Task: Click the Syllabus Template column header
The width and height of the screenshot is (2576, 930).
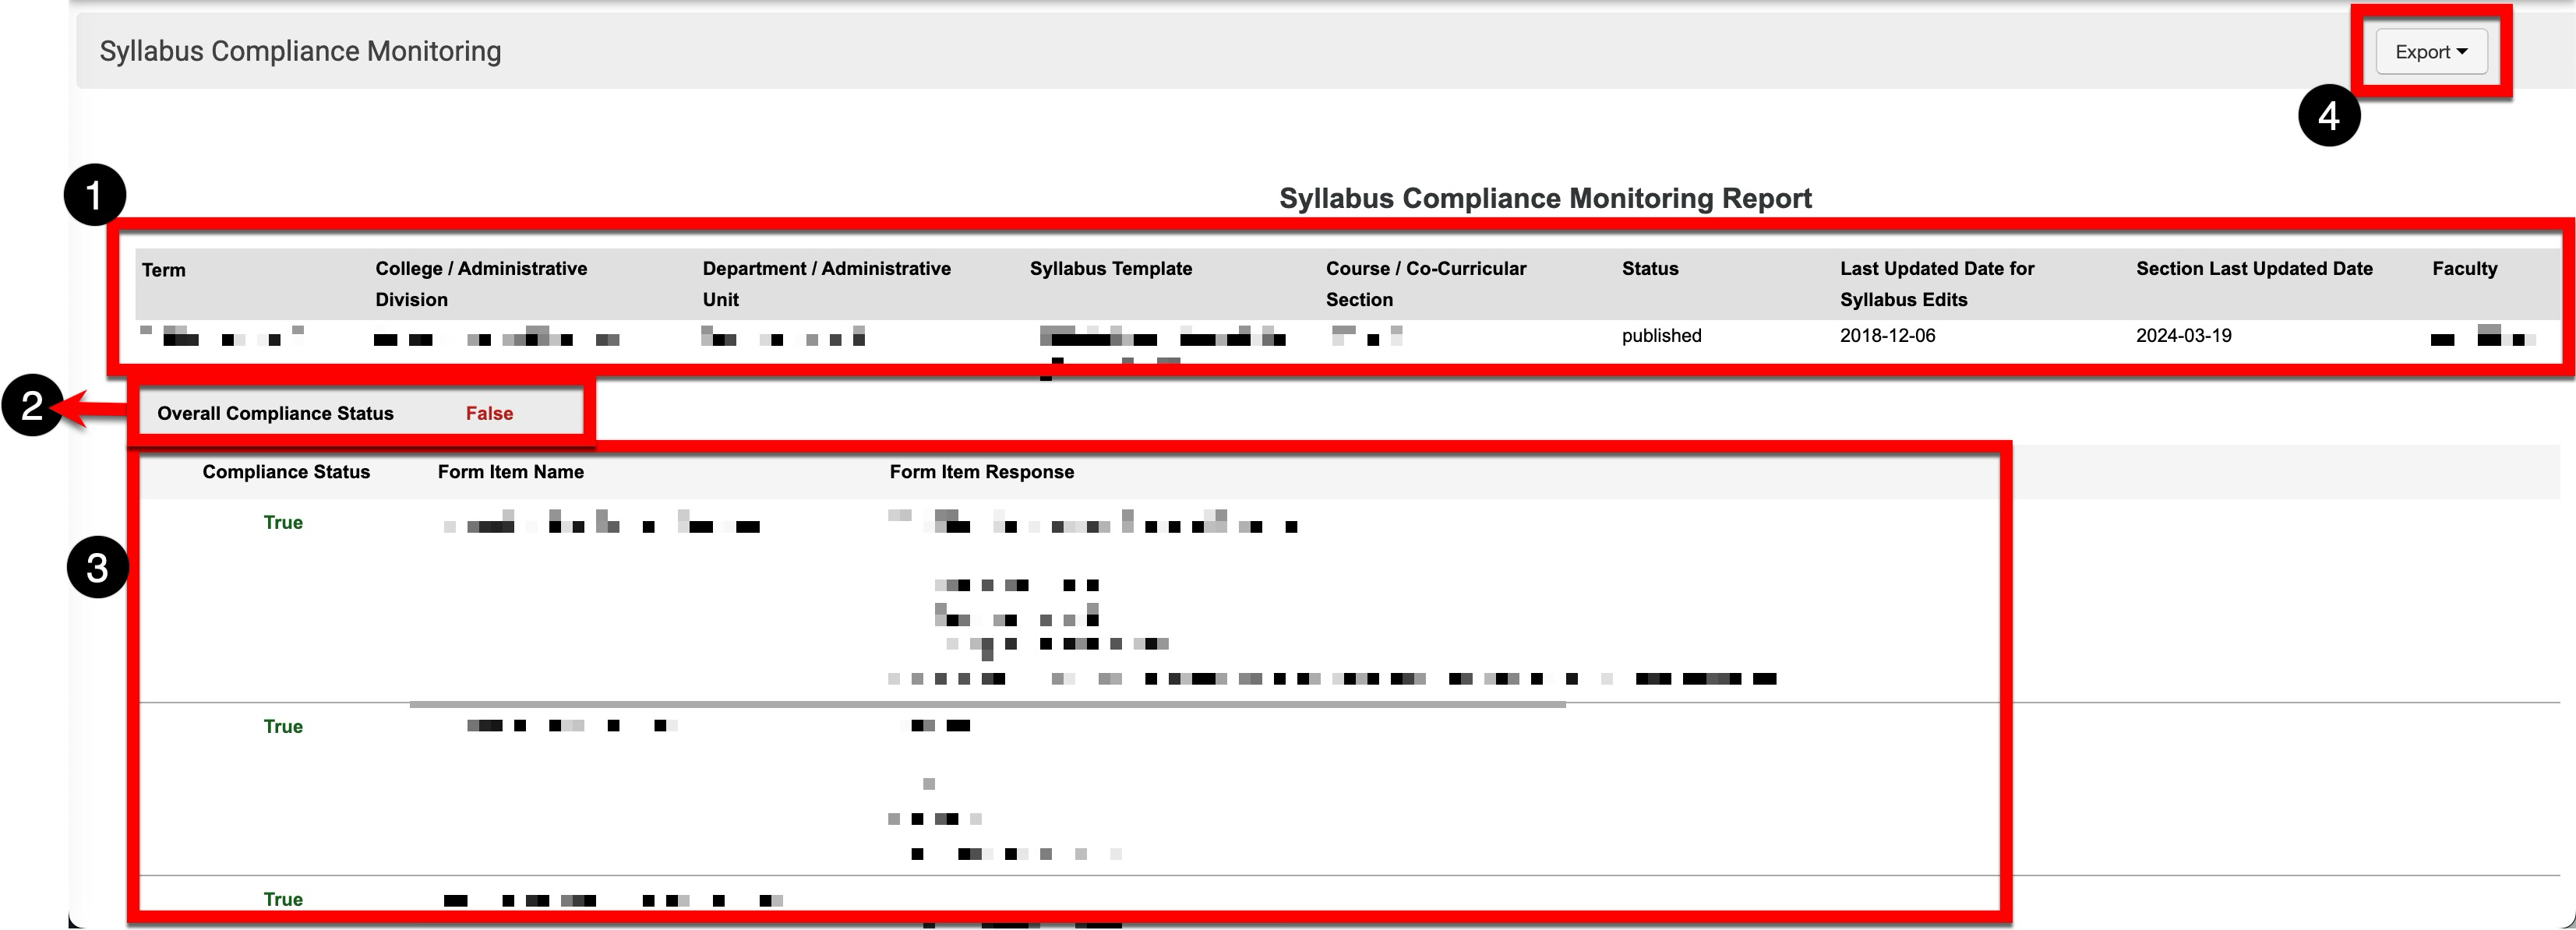Action: point(1110,269)
